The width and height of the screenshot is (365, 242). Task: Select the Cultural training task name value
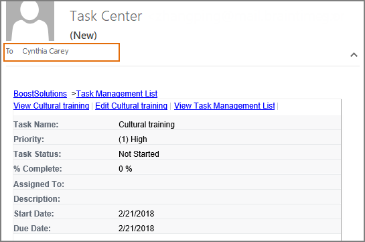click(147, 125)
